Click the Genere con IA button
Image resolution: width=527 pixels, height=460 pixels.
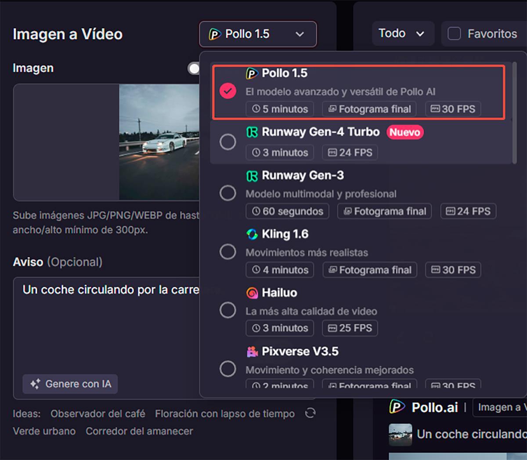(70, 384)
